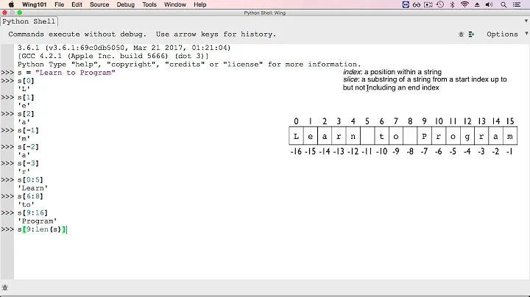The width and height of the screenshot is (530, 297).
Task: Open the Time Machine menu bar icon
Action: (x=440, y=4)
